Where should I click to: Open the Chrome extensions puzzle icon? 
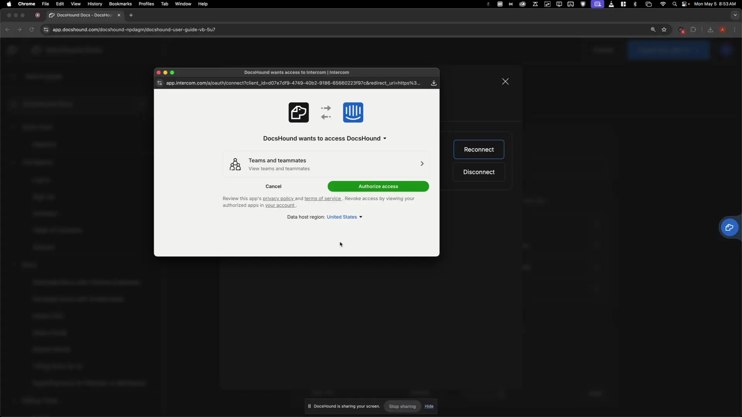tap(693, 29)
